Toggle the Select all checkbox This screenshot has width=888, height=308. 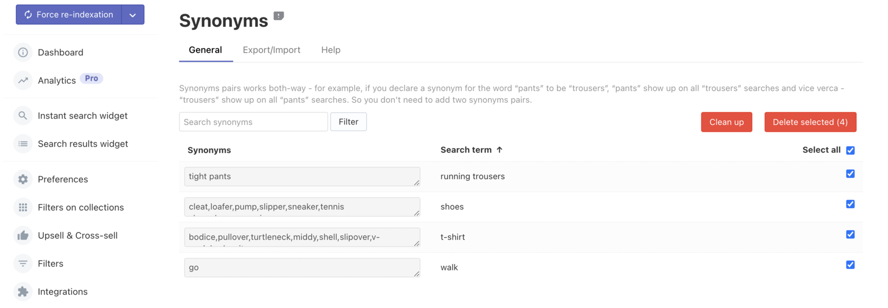850,150
